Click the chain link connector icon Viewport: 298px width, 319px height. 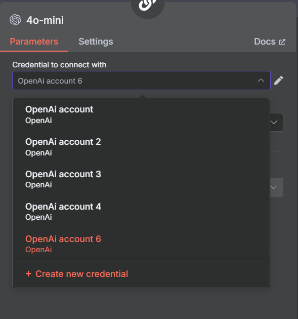[148, 5]
